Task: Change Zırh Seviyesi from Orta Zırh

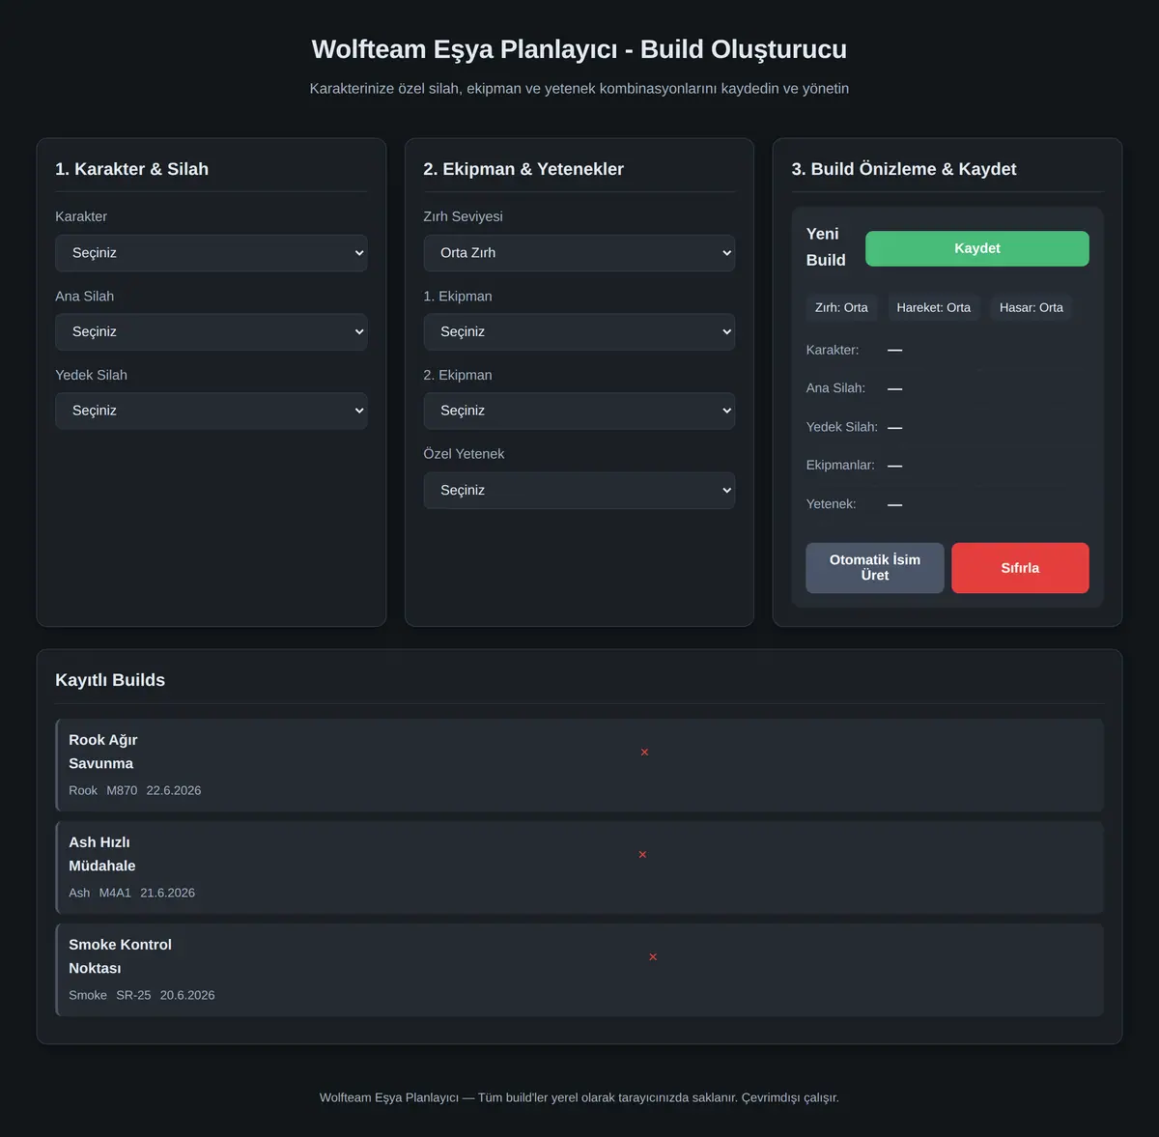Action: 579,253
